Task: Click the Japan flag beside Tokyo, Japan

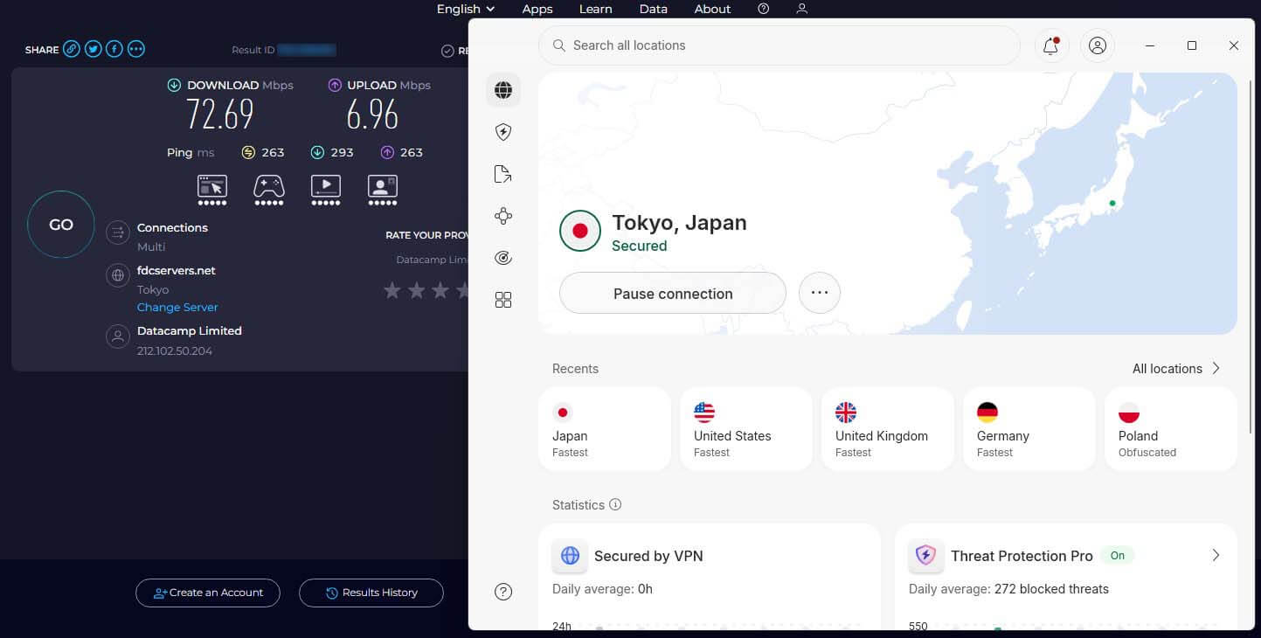Action: pyautogui.click(x=580, y=231)
